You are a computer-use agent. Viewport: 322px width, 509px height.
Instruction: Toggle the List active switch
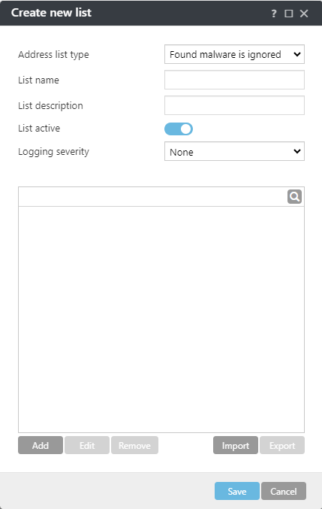(x=179, y=129)
